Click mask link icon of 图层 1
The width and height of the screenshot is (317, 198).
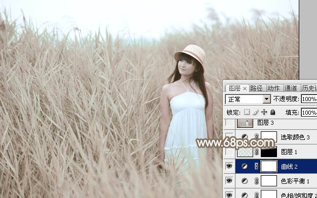(x=256, y=152)
